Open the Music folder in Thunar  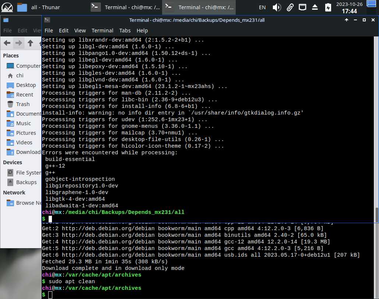coord(19,123)
